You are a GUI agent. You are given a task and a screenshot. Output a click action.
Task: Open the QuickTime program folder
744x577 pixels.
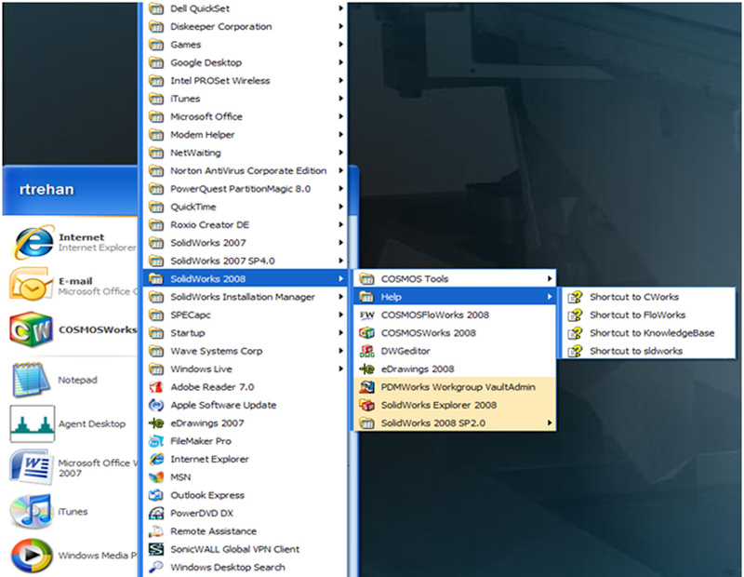246,207
